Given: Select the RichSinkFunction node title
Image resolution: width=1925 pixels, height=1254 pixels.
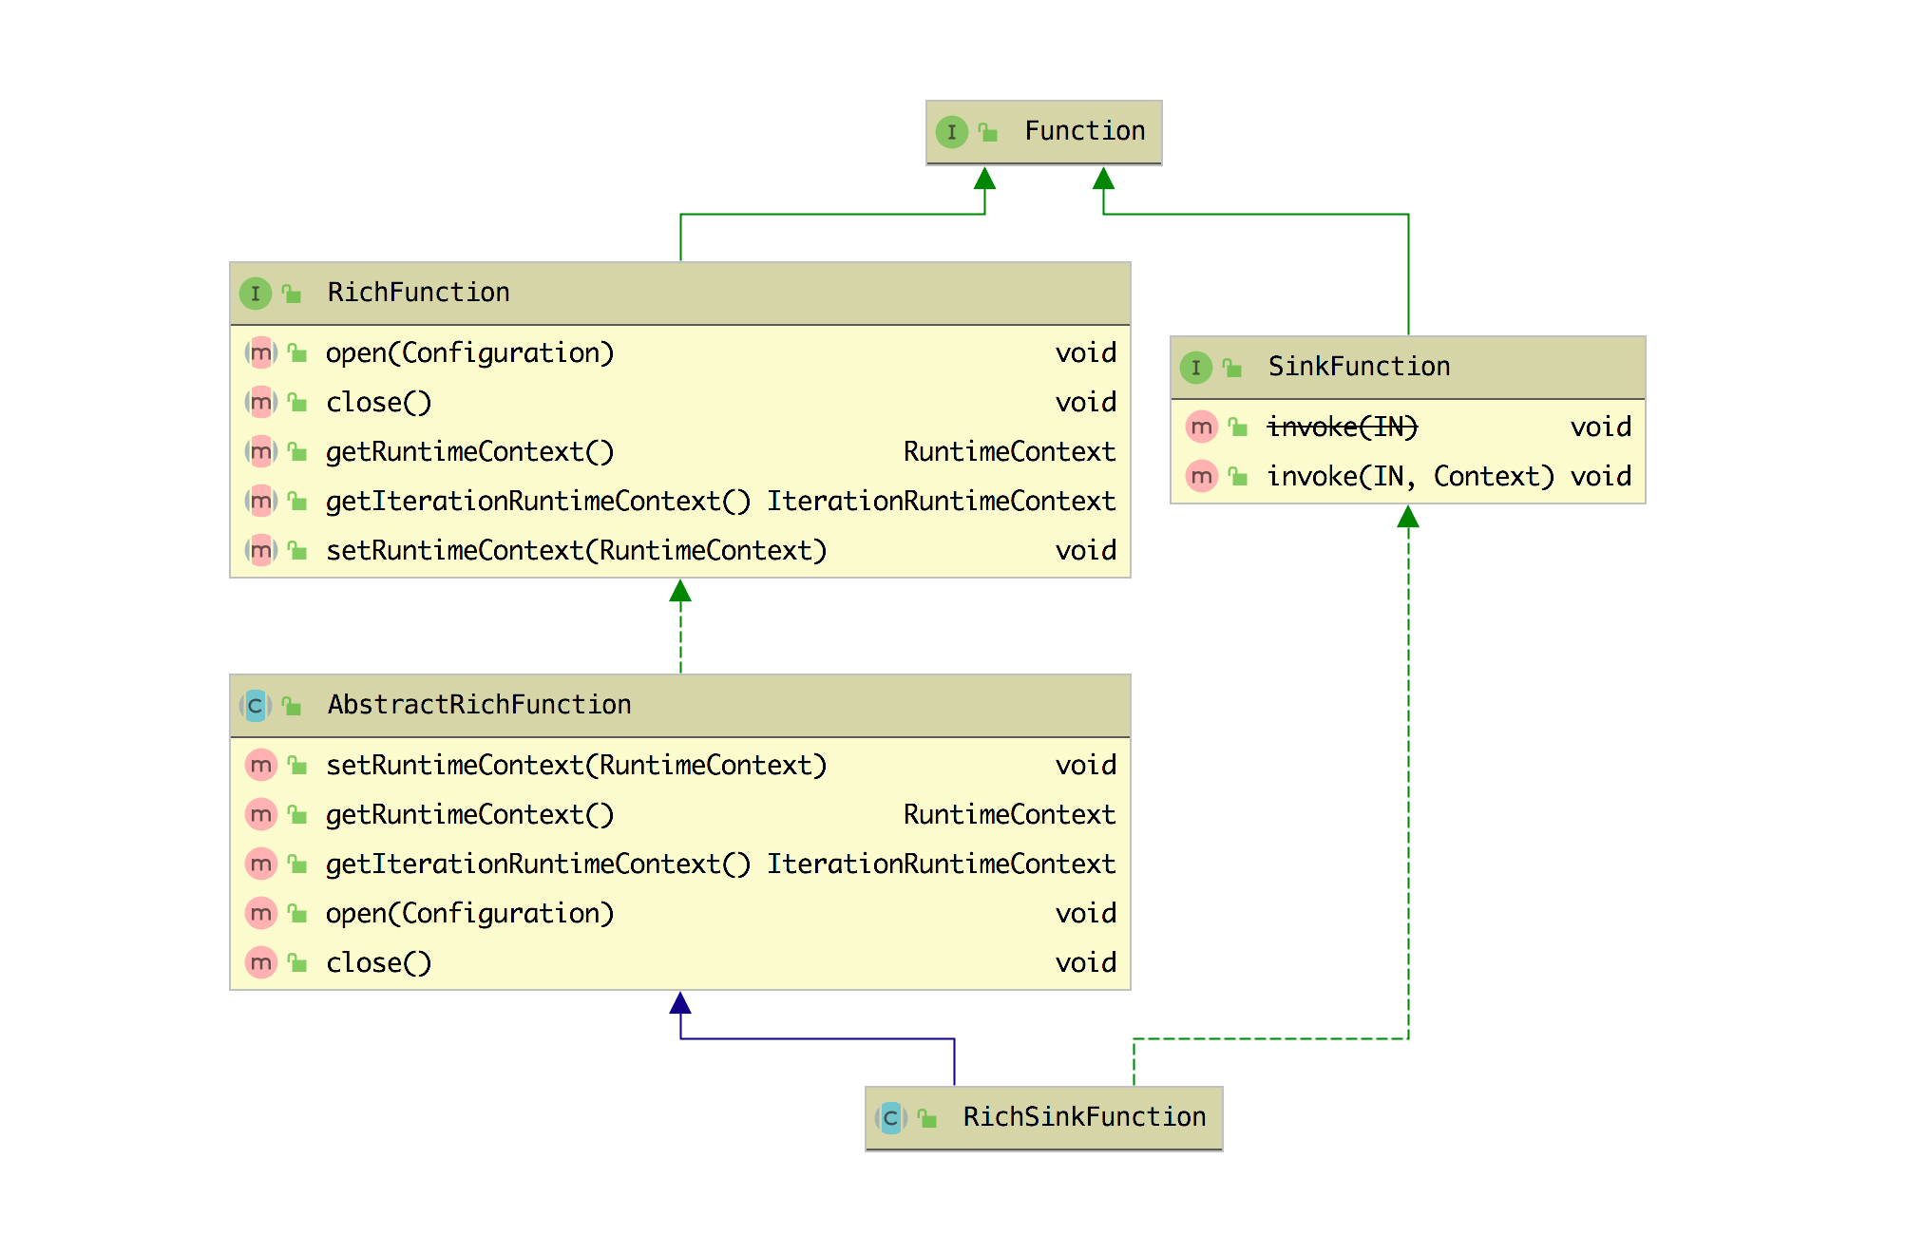Looking at the screenshot, I should click(1085, 1117).
